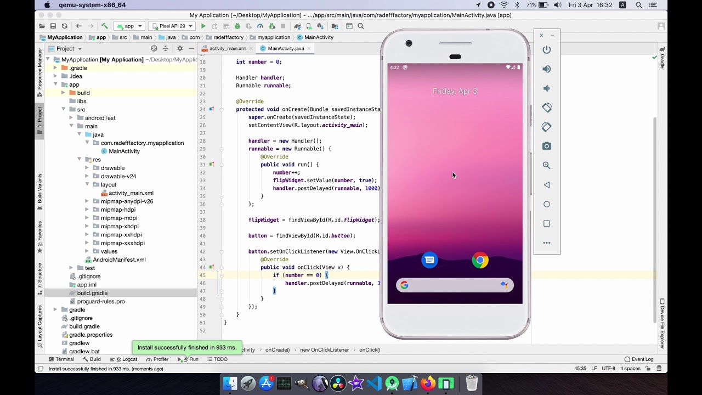Viewport: 702px width, 395px height.
Task: Open the Profiler tool window tab
Action: coord(157,359)
